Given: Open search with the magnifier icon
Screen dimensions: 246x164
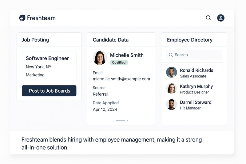Looking at the screenshot, I should (x=208, y=18).
